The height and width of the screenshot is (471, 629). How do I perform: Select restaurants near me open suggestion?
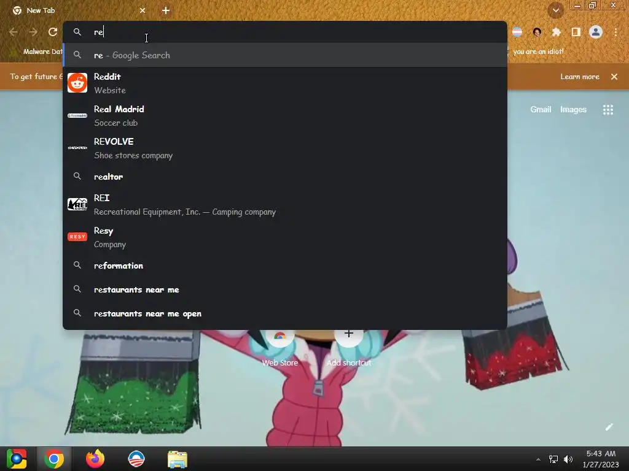click(x=285, y=313)
